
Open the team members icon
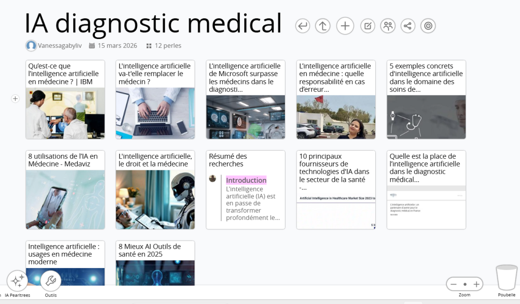388,26
